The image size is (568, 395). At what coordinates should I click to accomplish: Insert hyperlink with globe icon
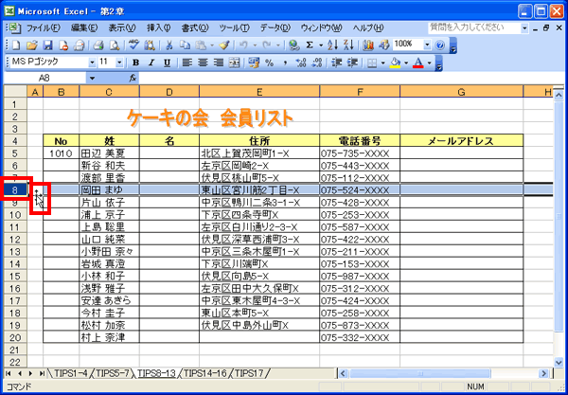click(294, 45)
